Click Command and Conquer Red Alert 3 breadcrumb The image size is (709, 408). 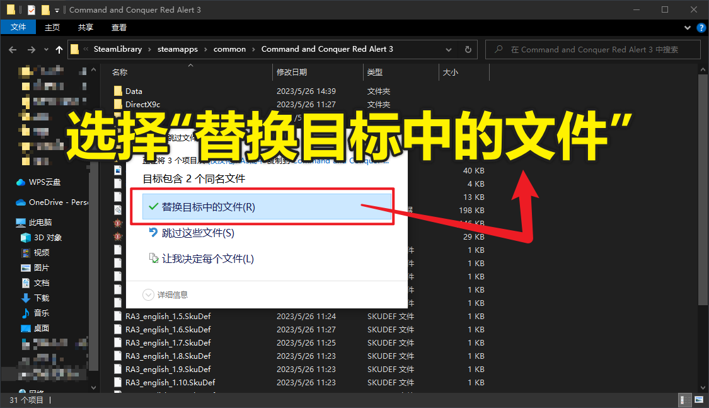click(327, 49)
